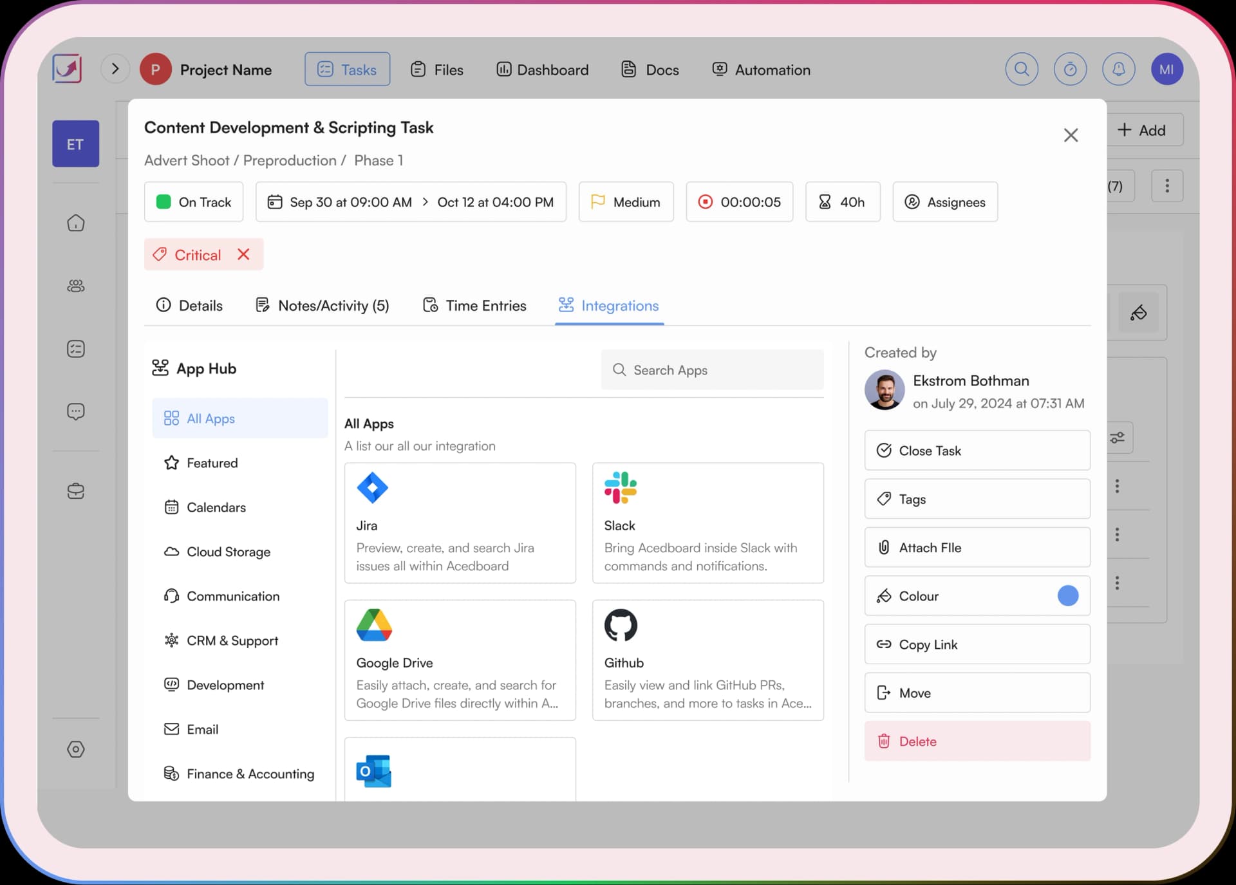The image size is (1236, 885).
Task: Select the ET workspace tile
Action: point(76,144)
